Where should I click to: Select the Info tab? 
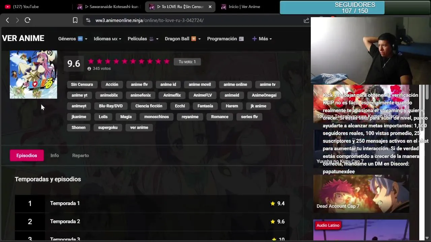(55, 155)
